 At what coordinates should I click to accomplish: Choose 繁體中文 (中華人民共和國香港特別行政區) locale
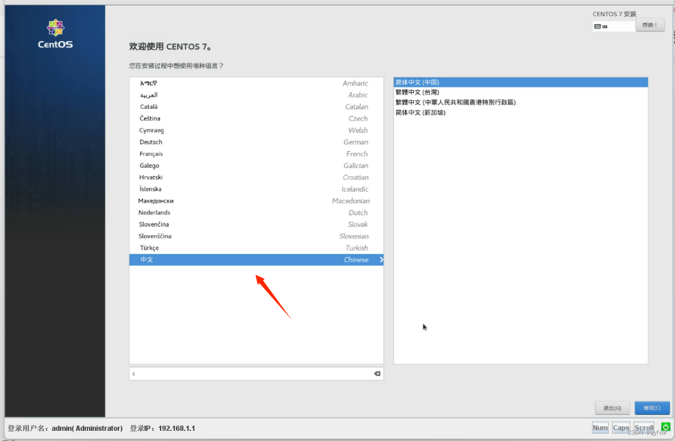520,102
